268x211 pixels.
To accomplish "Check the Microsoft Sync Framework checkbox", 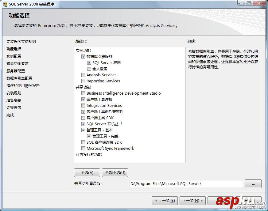I will [83, 149].
